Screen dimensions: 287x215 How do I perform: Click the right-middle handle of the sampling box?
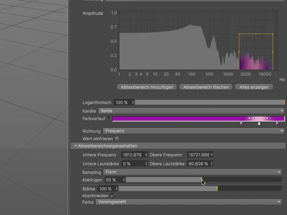point(273,52)
